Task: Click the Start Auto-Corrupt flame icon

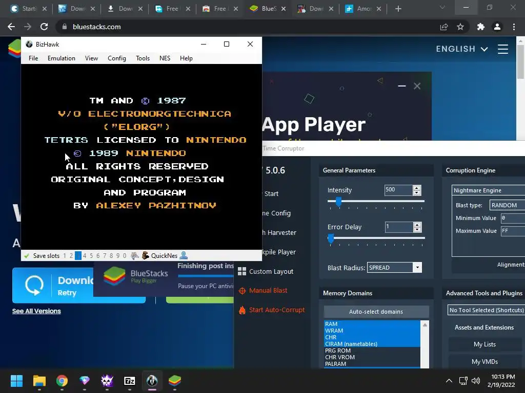Action: click(x=242, y=310)
